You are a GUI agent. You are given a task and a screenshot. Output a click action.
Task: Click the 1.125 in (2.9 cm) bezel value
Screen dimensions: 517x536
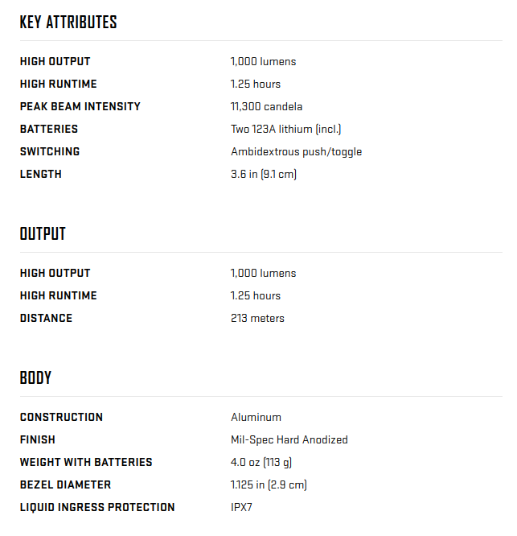click(x=269, y=485)
